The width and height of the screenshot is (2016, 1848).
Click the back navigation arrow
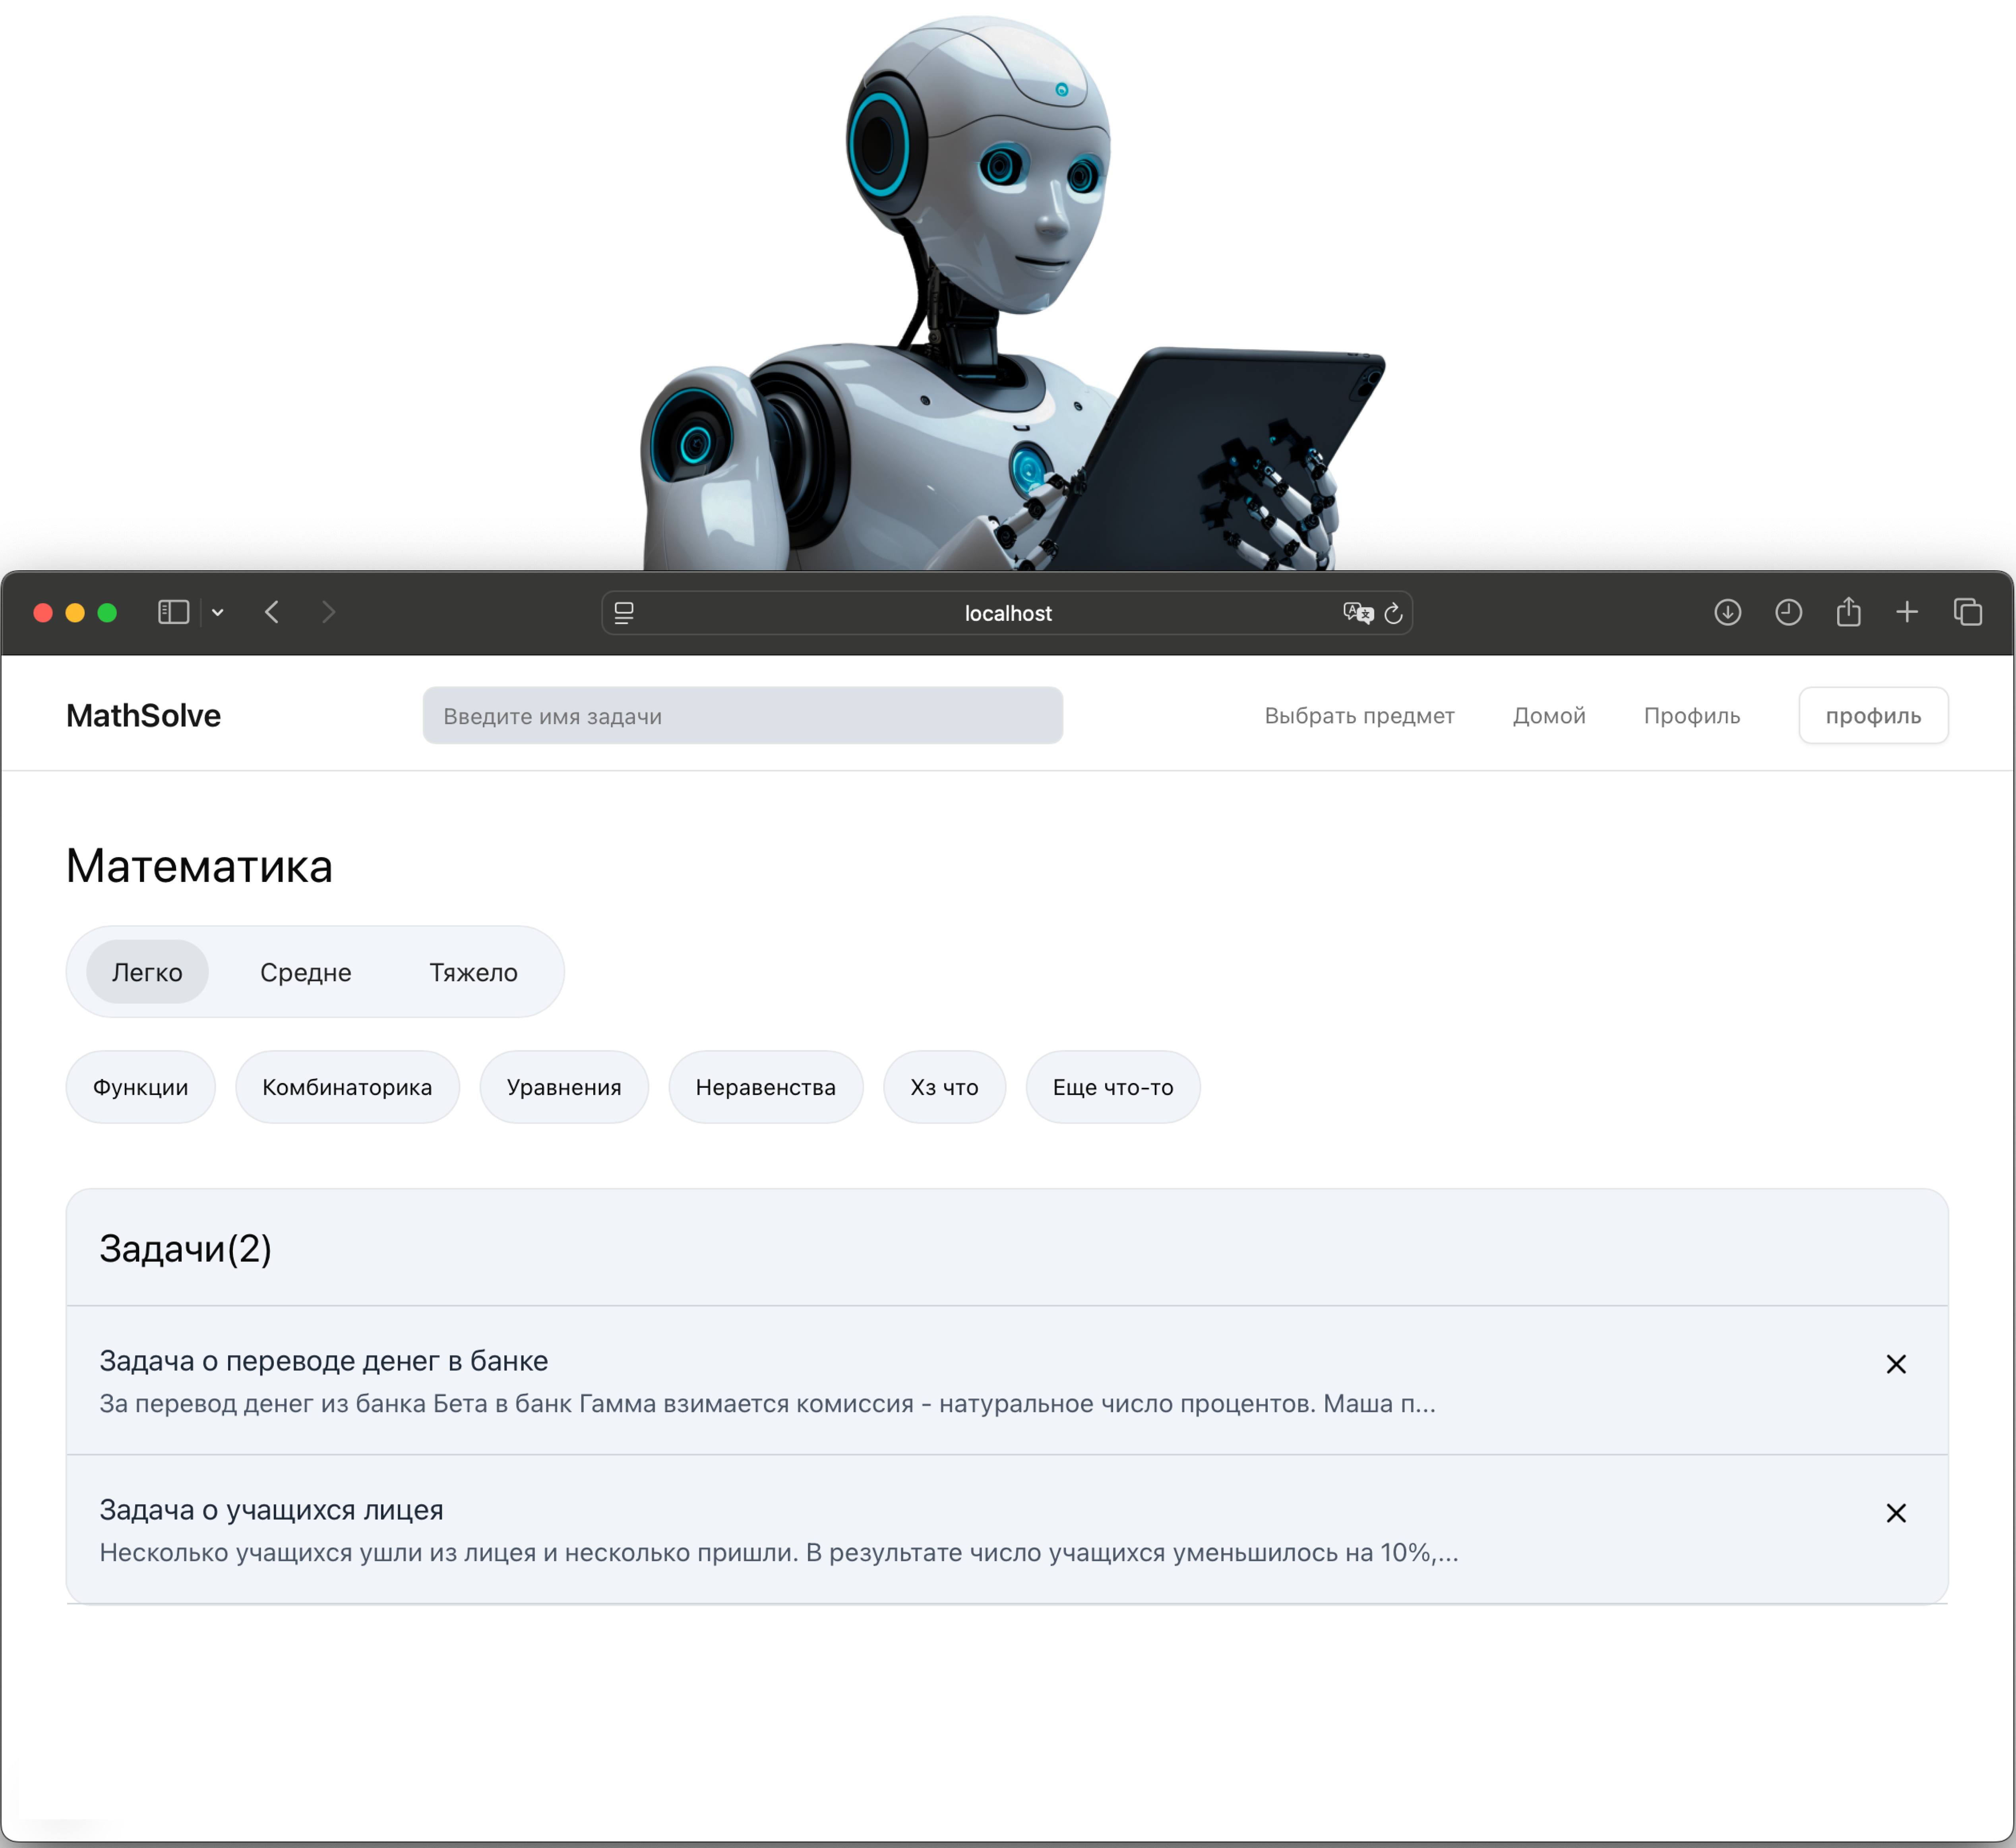(x=272, y=612)
